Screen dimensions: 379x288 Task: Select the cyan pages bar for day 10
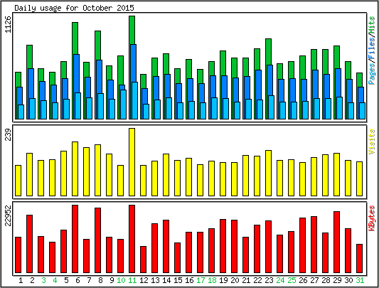coord(123,105)
